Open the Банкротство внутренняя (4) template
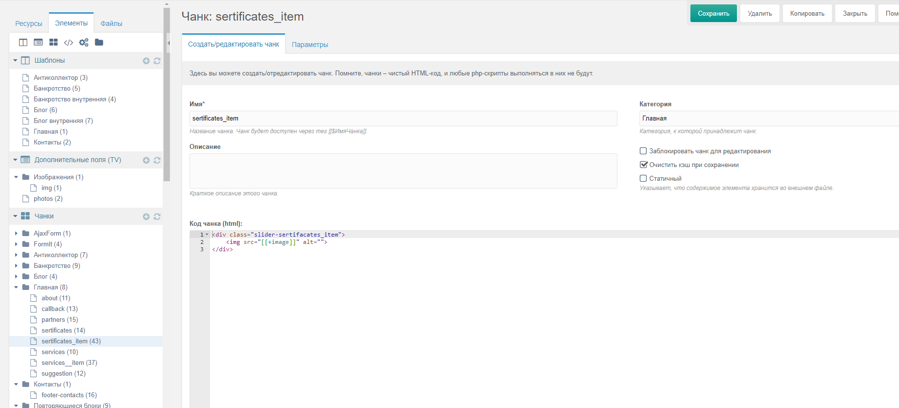 75,99
